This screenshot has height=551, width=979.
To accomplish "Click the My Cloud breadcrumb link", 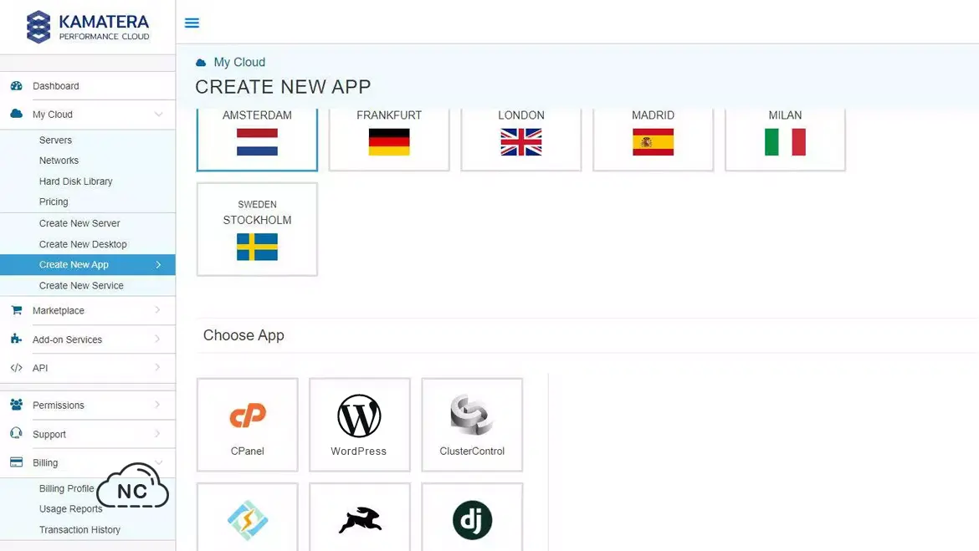I will click(240, 63).
